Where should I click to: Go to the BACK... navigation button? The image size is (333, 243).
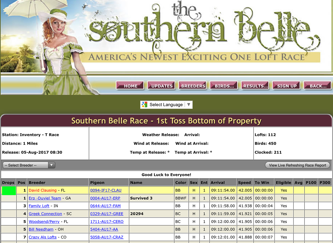[318, 86]
